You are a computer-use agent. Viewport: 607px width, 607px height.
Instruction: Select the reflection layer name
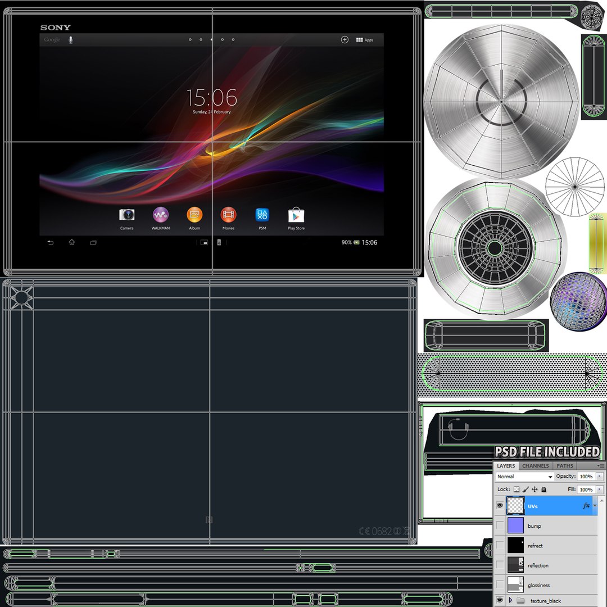pyautogui.click(x=538, y=565)
